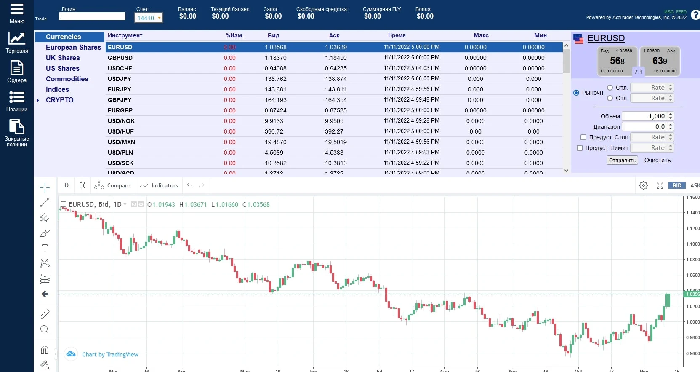The height and width of the screenshot is (372, 700).
Task: Select the Commodities category
Action: [67, 79]
